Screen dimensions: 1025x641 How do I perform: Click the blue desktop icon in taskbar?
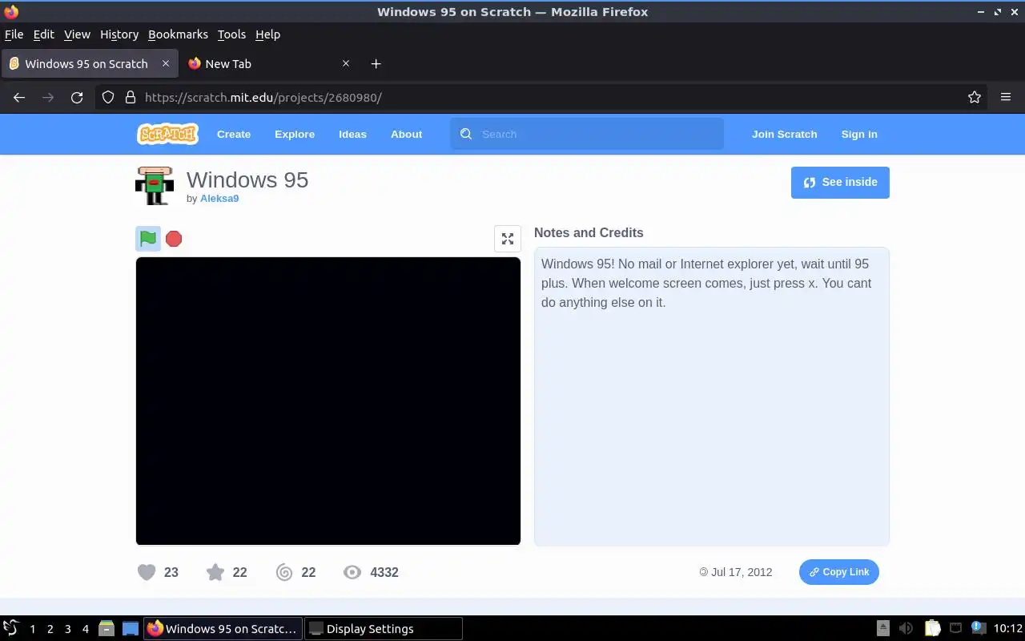pos(131,629)
